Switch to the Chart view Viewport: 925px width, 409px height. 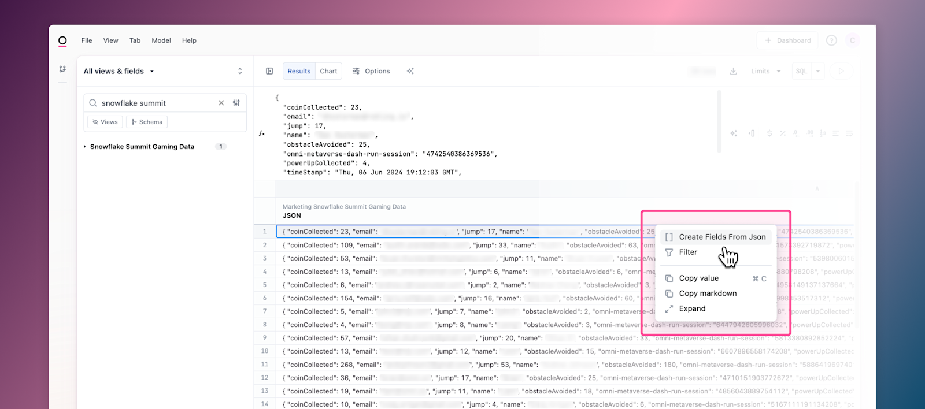(328, 71)
